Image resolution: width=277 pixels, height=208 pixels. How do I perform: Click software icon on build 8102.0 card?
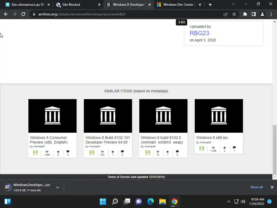pos(148,153)
